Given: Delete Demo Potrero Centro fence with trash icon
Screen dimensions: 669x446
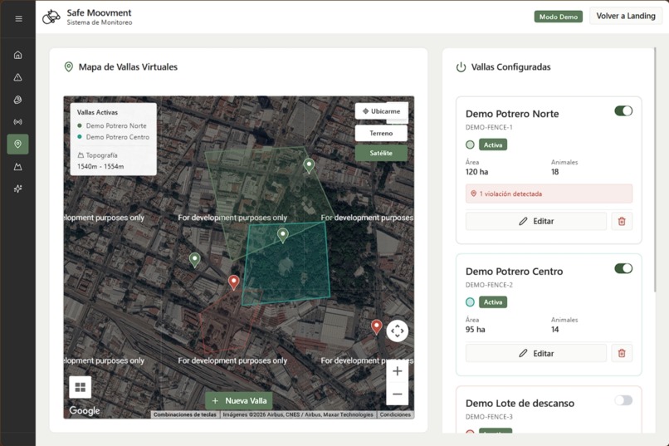Looking at the screenshot, I should click(x=622, y=353).
